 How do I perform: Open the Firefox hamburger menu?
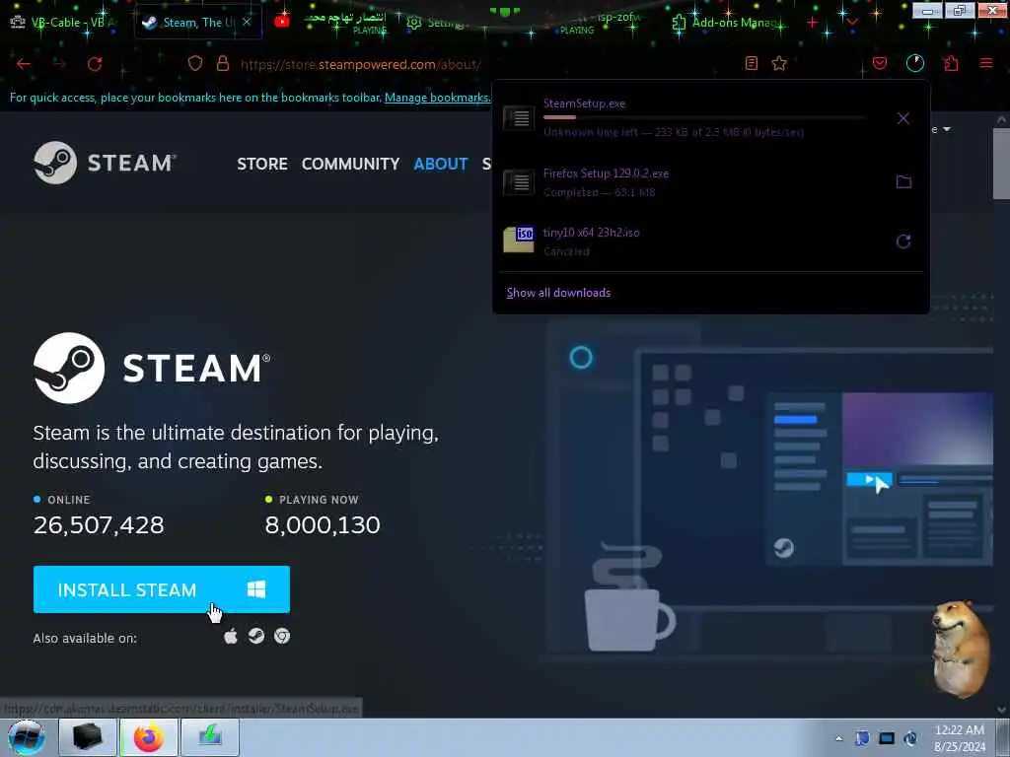click(x=986, y=63)
